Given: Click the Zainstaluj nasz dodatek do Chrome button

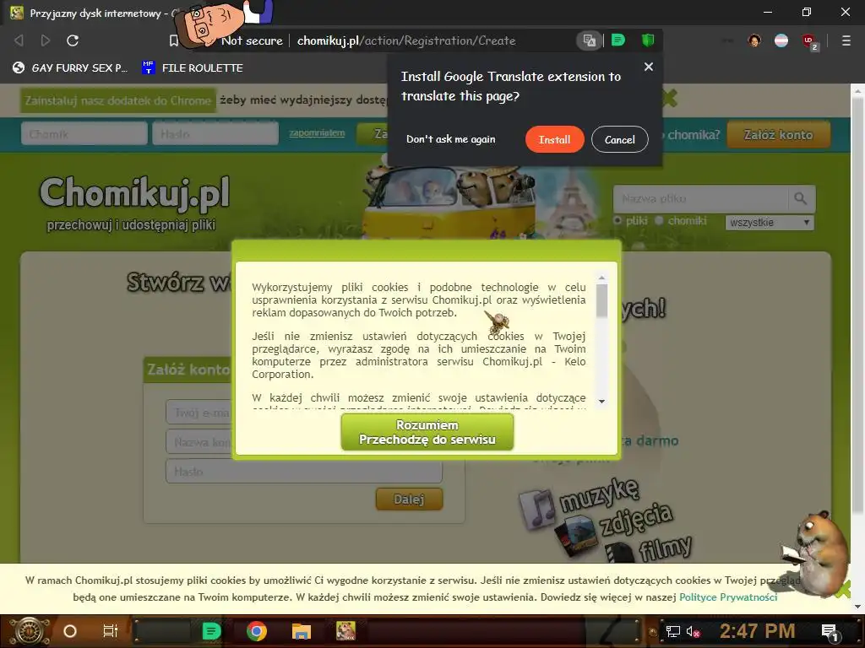Looking at the screenshot, I should pos(118,100).
